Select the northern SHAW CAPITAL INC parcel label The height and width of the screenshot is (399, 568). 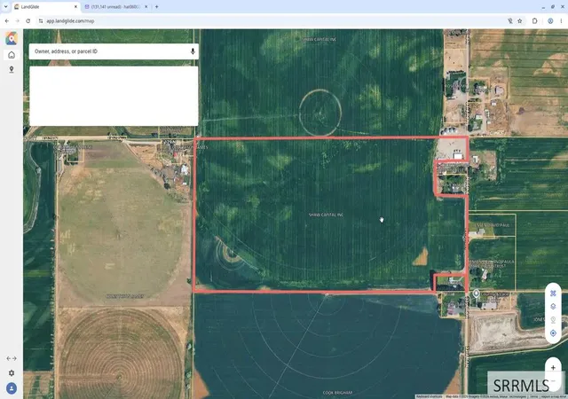(319, 39)
